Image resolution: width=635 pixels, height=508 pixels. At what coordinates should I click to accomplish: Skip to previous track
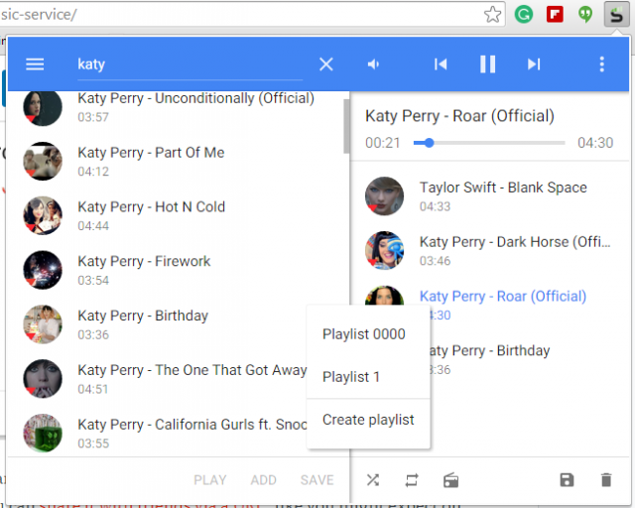441,64
